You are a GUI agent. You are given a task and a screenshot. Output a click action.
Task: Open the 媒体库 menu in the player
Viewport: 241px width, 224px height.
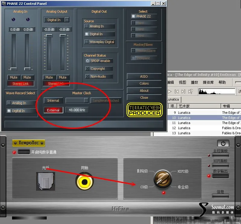point(208,82)
